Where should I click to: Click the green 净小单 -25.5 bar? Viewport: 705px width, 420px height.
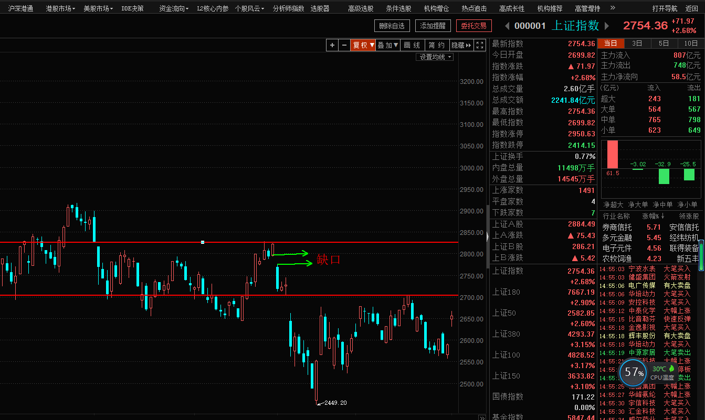pos(689,174)
